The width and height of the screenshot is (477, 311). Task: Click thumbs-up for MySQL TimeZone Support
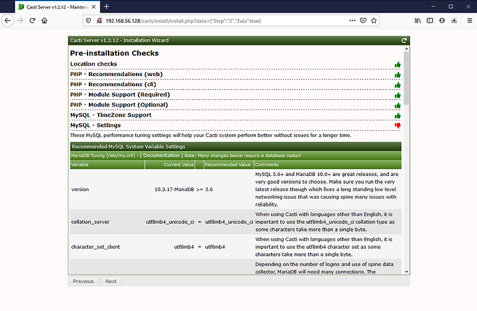click(x=397, y=116)
